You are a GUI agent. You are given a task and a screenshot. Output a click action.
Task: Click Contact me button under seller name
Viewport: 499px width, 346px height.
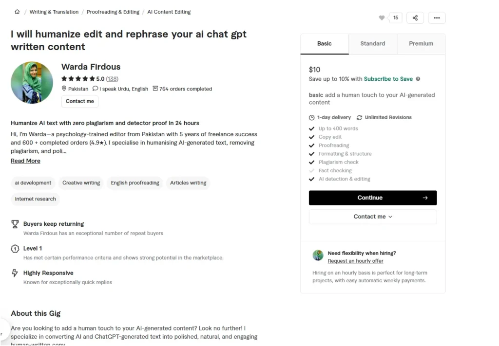click(80, 101)
